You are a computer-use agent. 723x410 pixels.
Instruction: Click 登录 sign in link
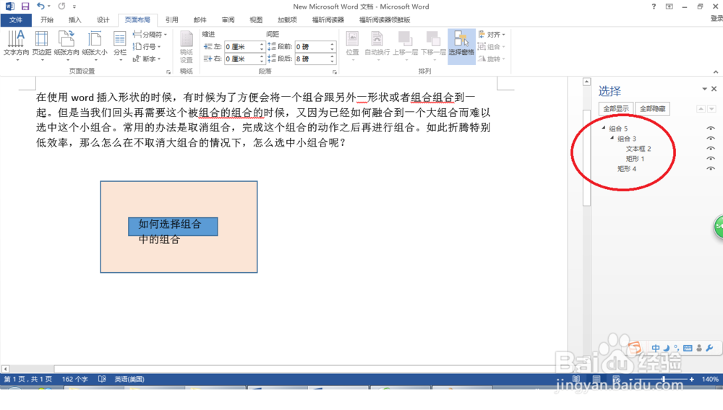tap(716, 18)
